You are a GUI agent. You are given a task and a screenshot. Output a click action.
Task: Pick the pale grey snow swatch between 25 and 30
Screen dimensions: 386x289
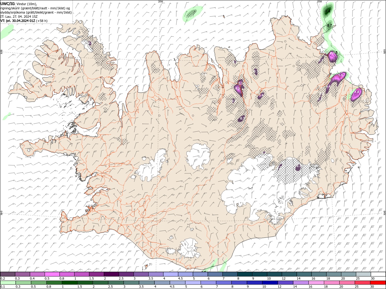click(x=363, y=274)
